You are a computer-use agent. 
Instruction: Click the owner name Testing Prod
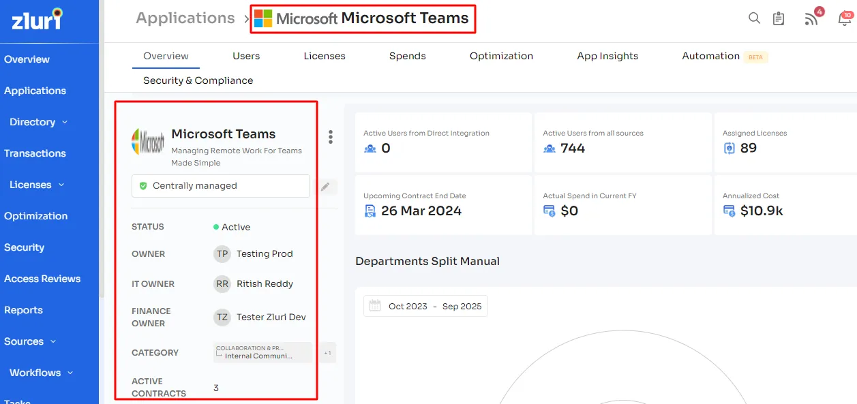point(265,253)
